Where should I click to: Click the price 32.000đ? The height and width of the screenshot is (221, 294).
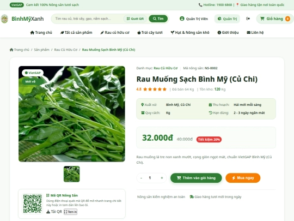tap(157, 138)
